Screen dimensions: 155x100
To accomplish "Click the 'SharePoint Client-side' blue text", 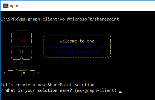I will (x=77, y=47).
